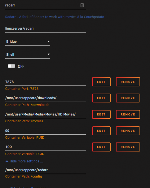Click the PUID value field 99
This screenshot has height=188, width=150.
coord(45,131)
